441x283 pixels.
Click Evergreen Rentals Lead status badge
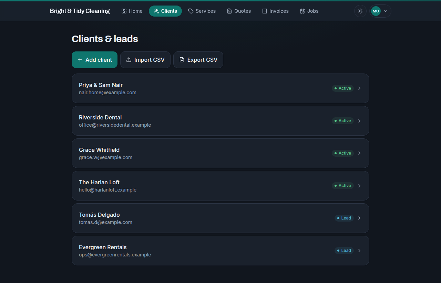click(344, 251)
